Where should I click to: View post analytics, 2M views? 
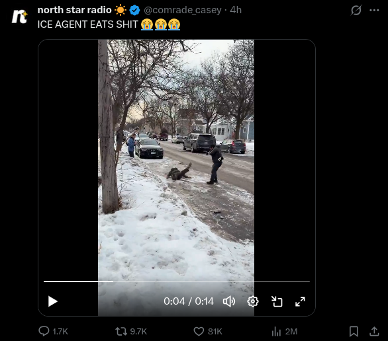[x=285, y=331]
